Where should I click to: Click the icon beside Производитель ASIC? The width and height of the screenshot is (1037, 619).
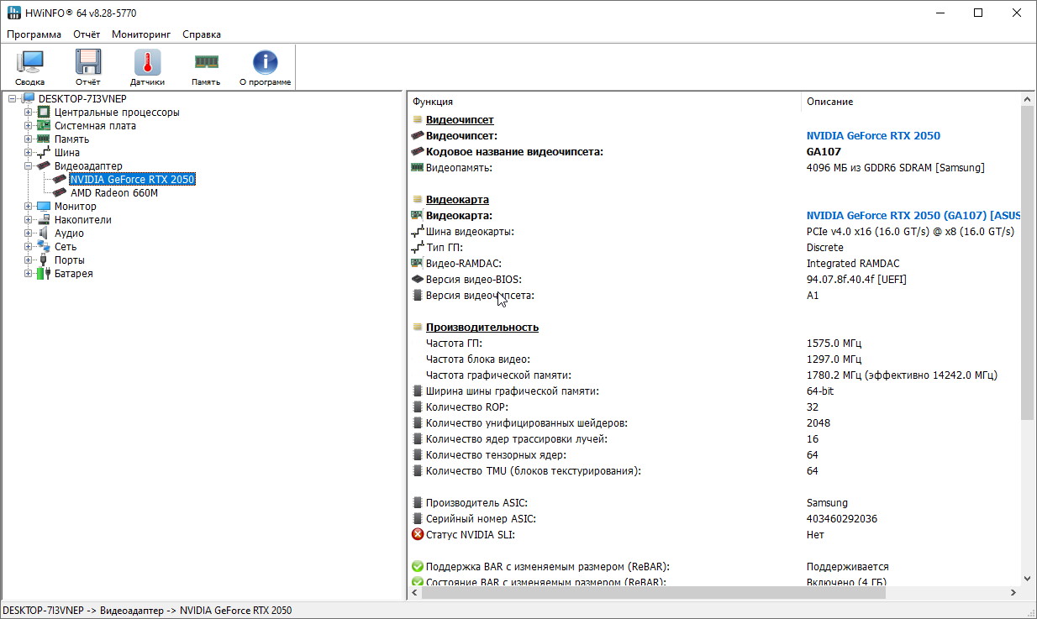[417, 503]
